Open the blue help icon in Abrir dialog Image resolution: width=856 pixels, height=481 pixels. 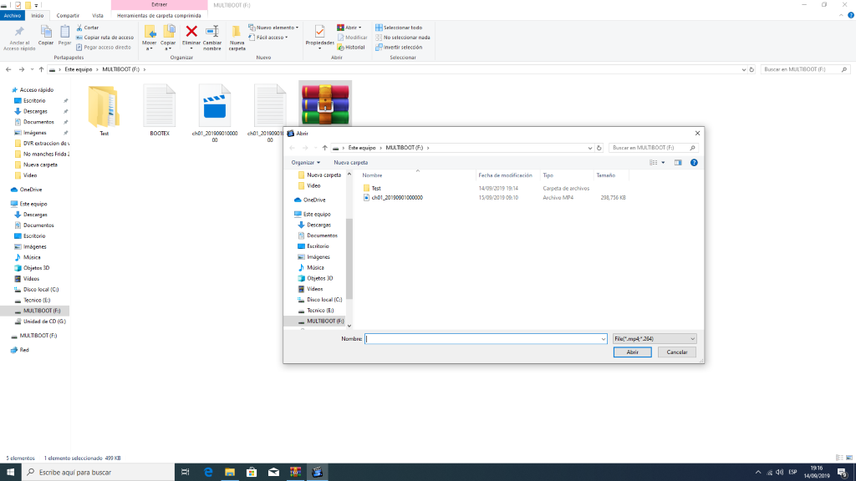pos(694,162)
